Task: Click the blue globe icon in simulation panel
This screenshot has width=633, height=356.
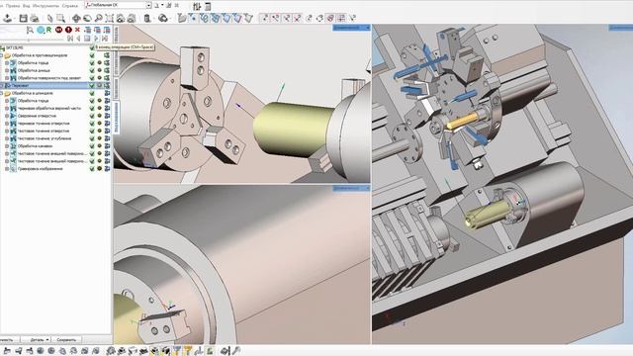Action: click(x=41, y=30)
